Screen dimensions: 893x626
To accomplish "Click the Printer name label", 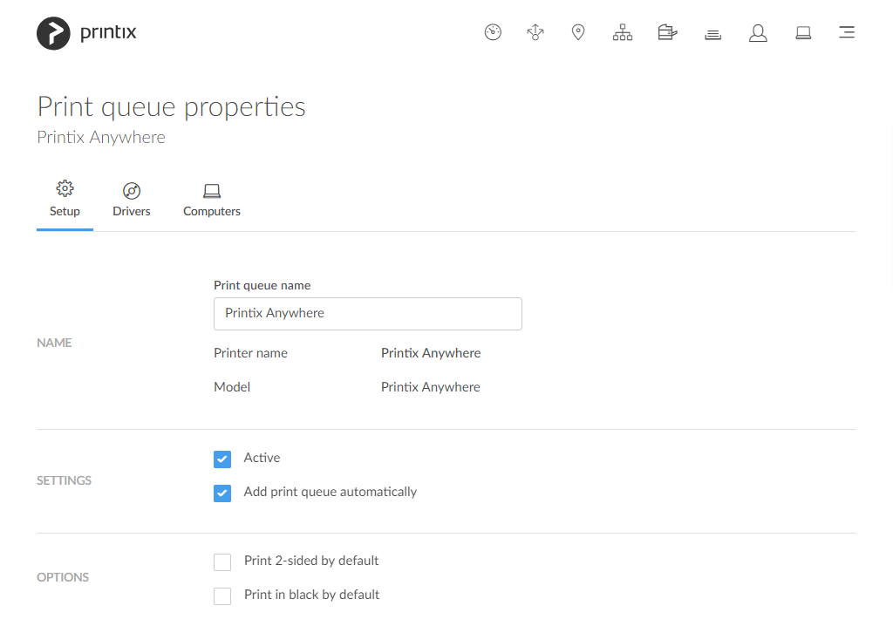I will pos(250,353).
